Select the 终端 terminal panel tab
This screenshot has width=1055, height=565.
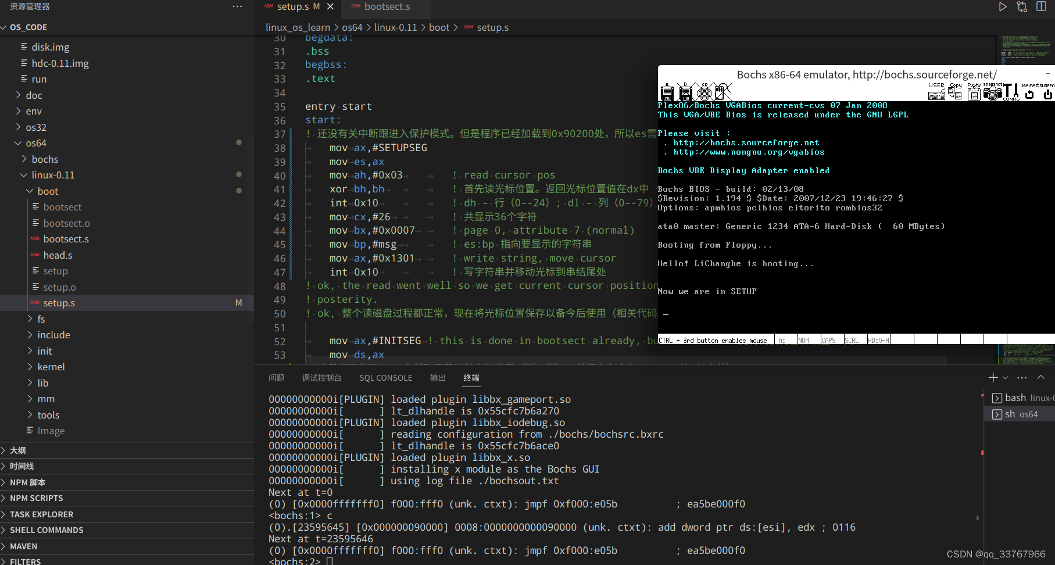(471, 378)
